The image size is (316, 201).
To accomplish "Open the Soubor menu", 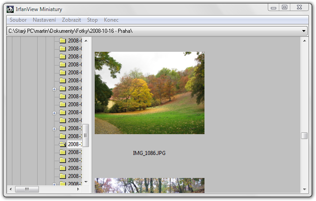I will tap(18, 20).
